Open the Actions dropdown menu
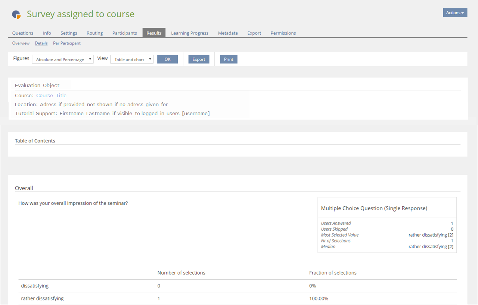Image resolution: width=478 pixels, height=305 pixels. tap(455, 13)
